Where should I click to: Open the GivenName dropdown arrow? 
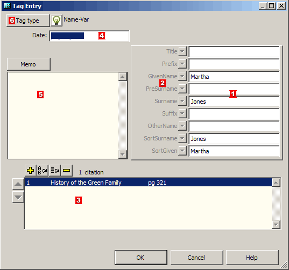point(182,76)
